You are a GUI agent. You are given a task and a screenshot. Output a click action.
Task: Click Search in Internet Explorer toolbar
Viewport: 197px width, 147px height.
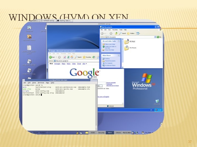(x=78, y=57)
